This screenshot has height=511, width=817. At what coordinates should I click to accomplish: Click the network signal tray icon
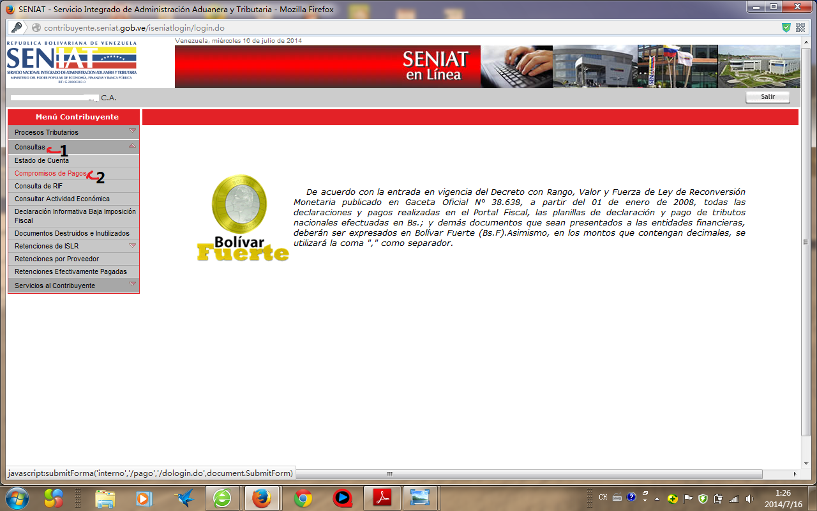tap(733, 498)
